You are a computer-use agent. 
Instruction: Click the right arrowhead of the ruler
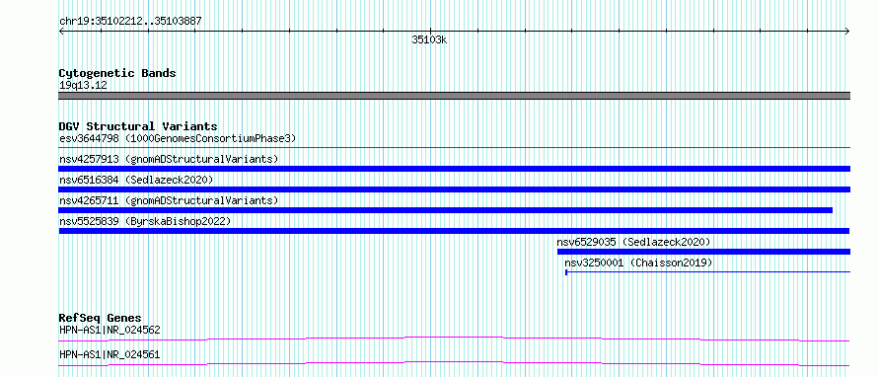click(847, 32)
